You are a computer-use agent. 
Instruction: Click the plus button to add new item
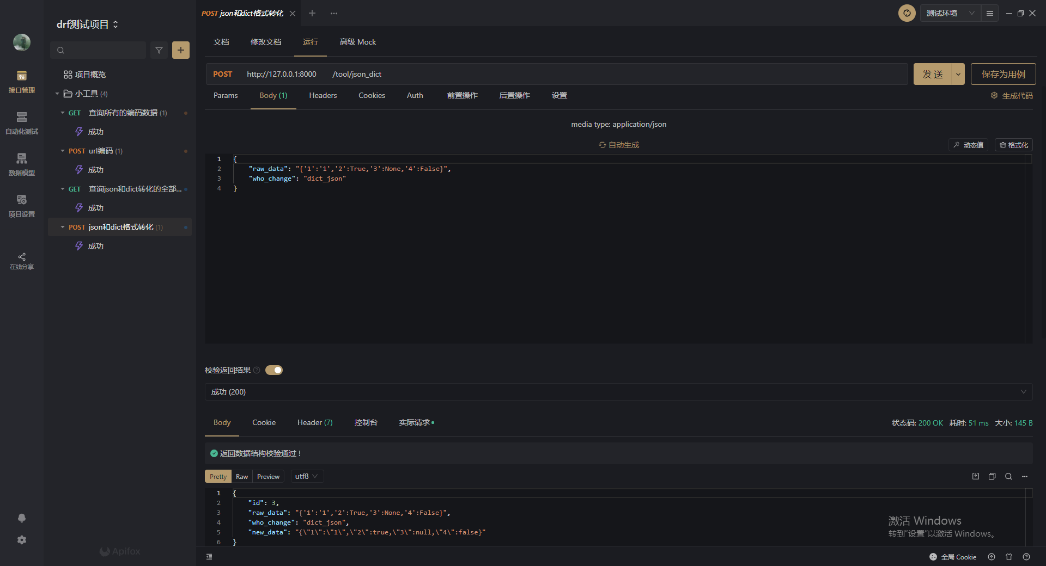pos(181,50)
